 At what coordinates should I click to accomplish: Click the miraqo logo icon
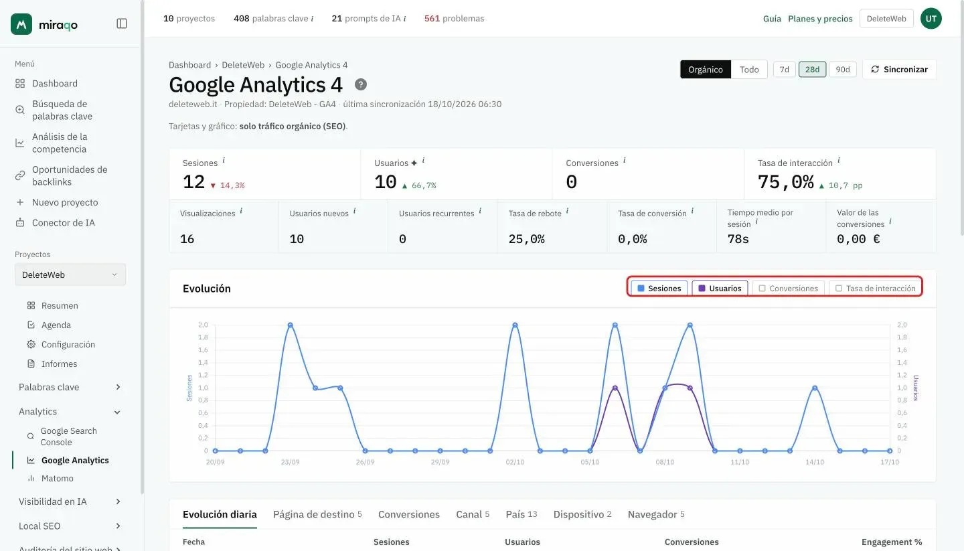[21, 24]
